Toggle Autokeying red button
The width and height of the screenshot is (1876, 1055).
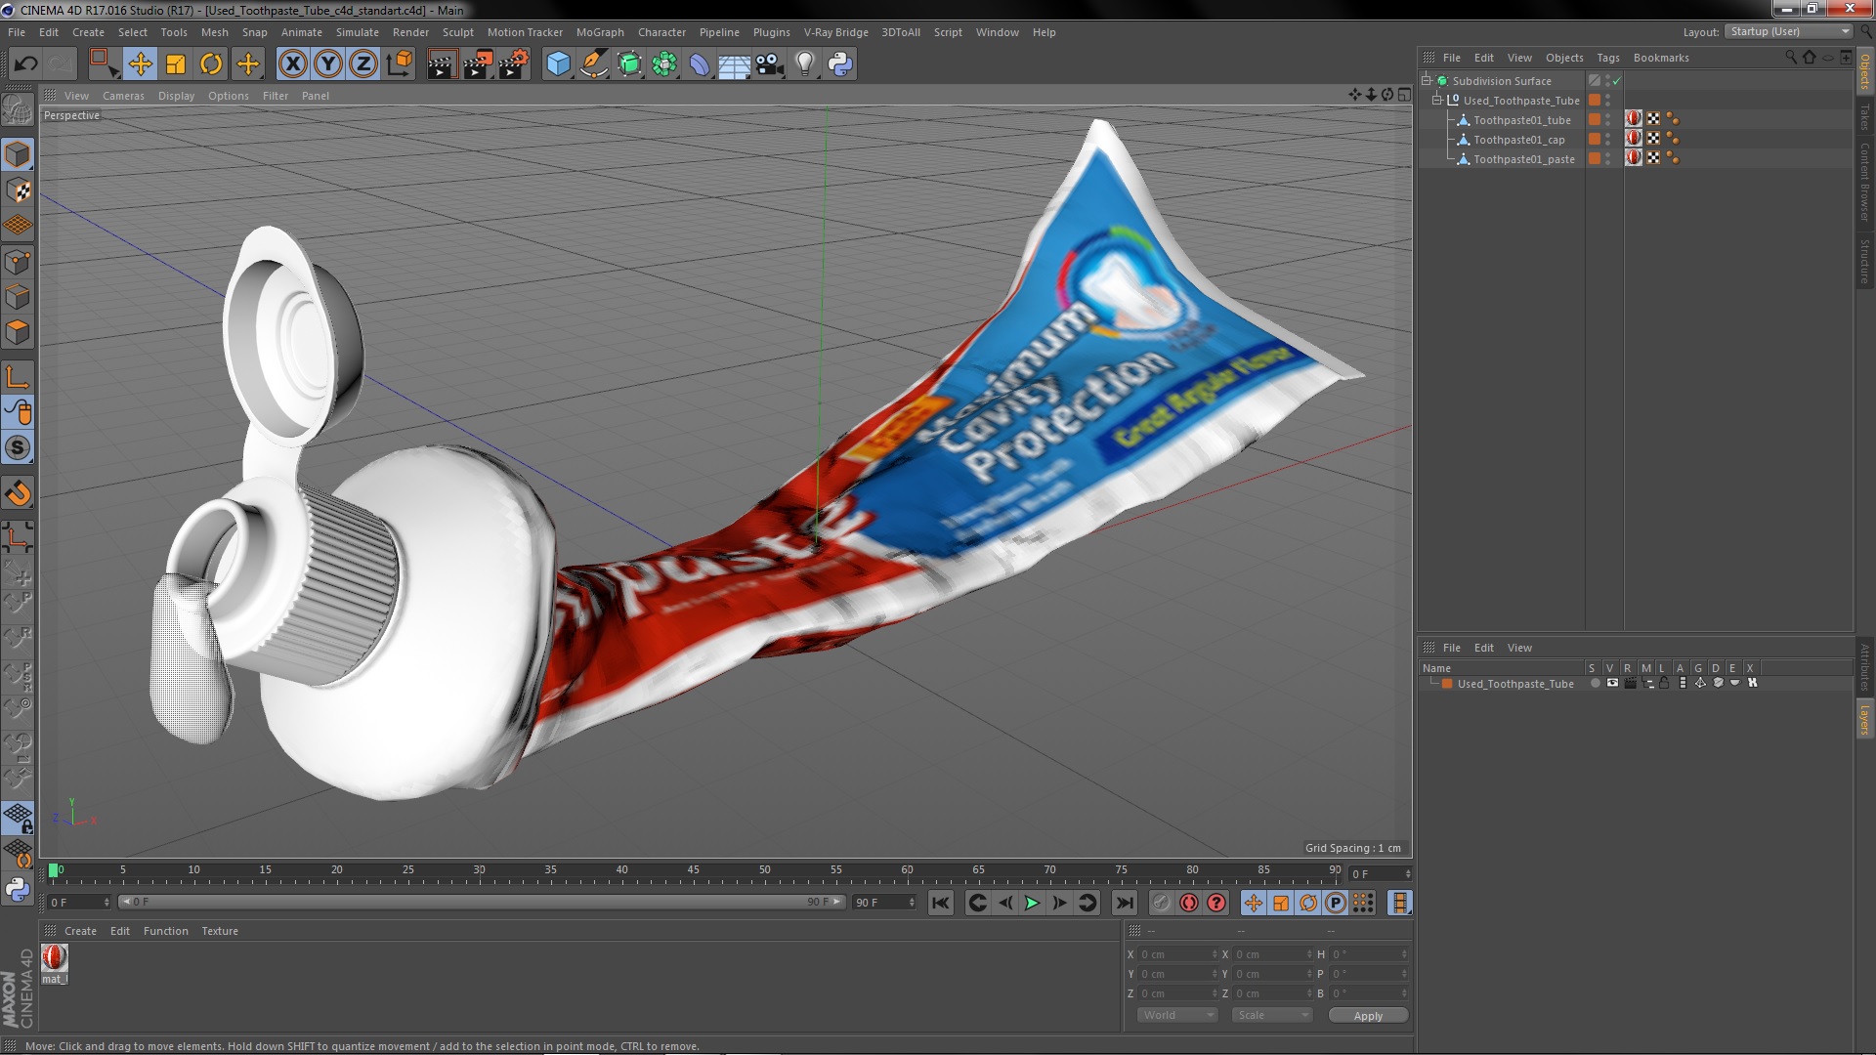click(x=1188, y=904)
